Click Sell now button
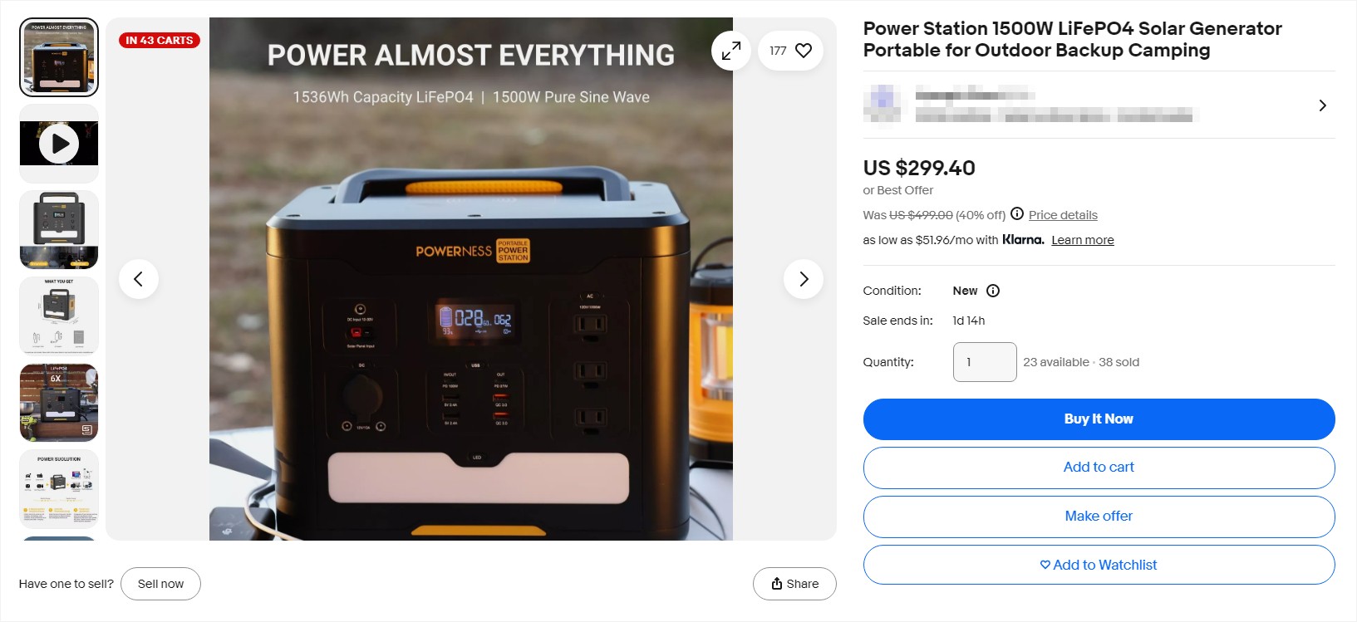 click(160, 584)
